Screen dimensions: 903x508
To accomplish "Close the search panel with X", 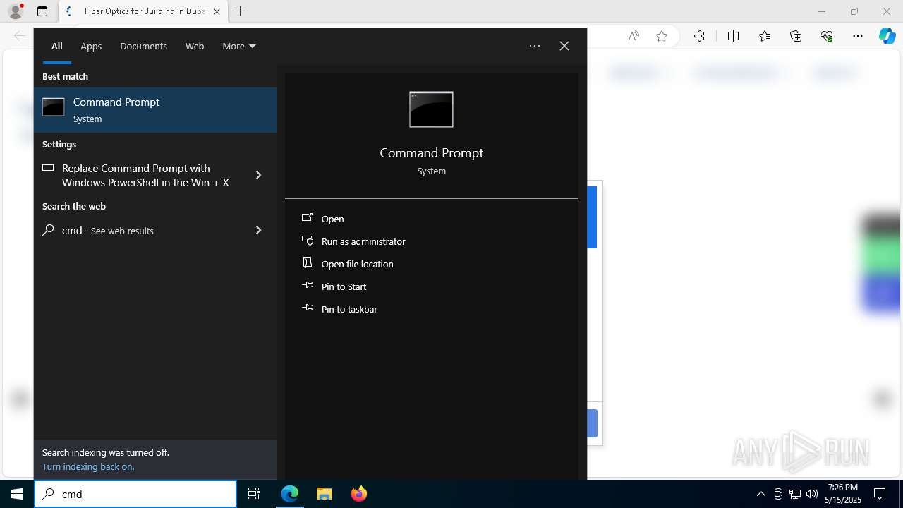I will tap(564, 46).
